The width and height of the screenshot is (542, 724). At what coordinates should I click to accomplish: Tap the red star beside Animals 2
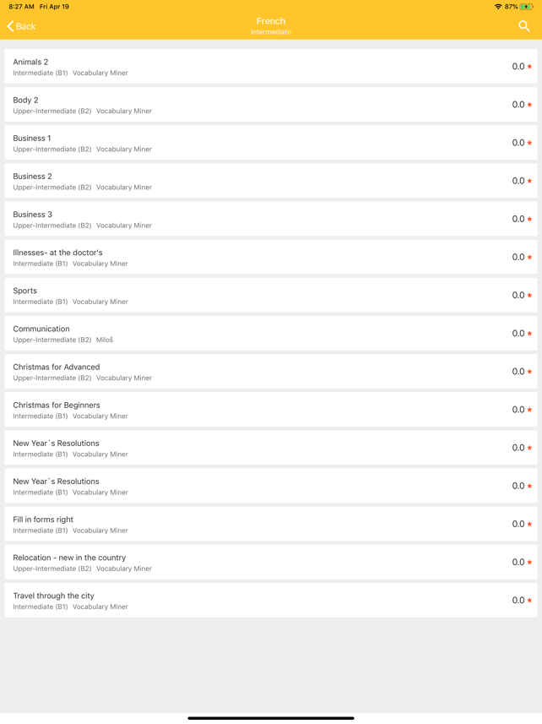pyautogui.click(x=528, y=66)
